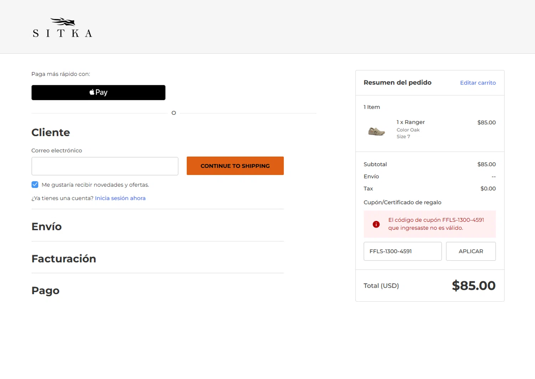Click the invalid coupon error message
Screen dimensions: 535x379
pos(436,224)
